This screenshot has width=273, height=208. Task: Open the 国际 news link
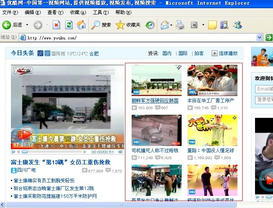tap(183, 53)
